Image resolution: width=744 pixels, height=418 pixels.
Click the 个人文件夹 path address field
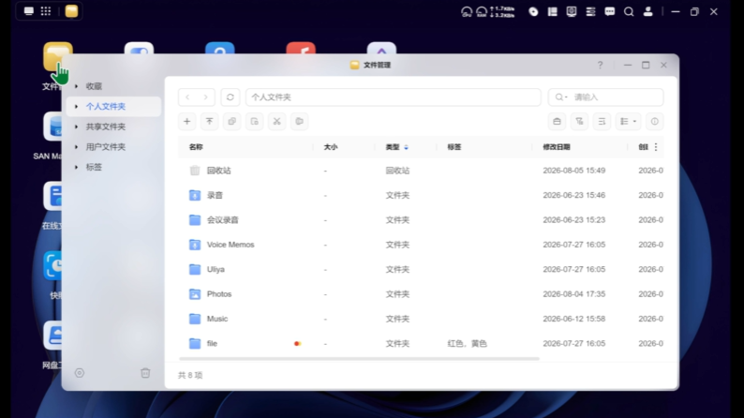point(394,97)
